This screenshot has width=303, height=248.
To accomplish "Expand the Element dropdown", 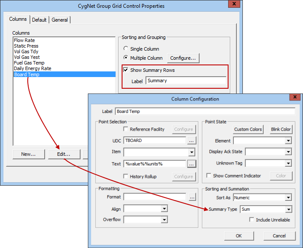I will (288, 141).
